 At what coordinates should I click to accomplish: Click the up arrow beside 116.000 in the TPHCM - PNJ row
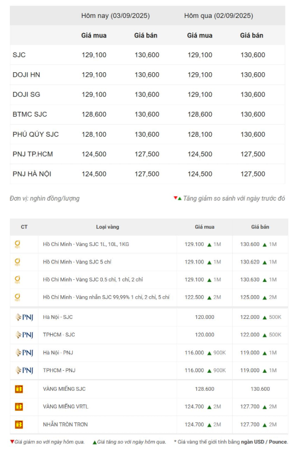click(x=210, y=371)
